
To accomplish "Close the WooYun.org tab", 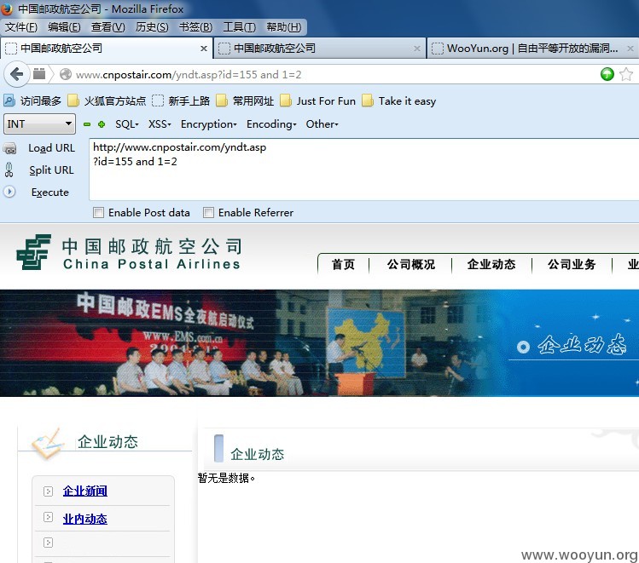I will coord(630,49).
